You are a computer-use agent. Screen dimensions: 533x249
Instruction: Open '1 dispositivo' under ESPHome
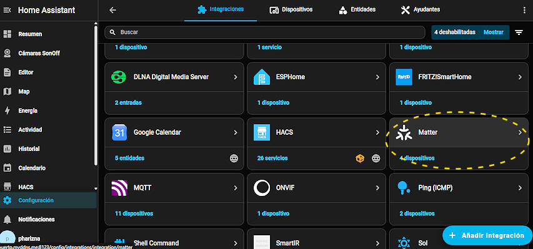point(273,102)
